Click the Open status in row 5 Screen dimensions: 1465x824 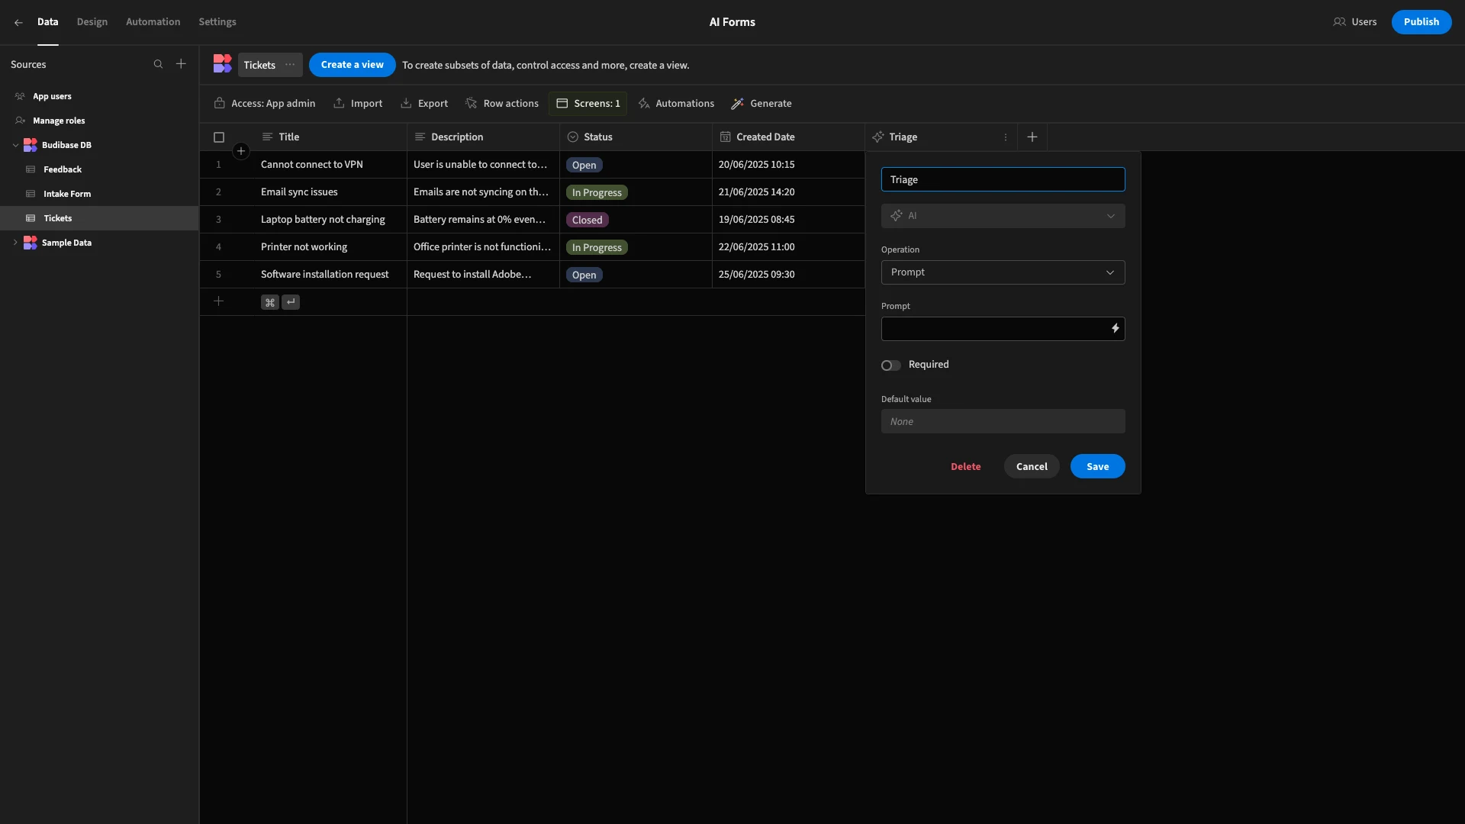coord(584,275)
